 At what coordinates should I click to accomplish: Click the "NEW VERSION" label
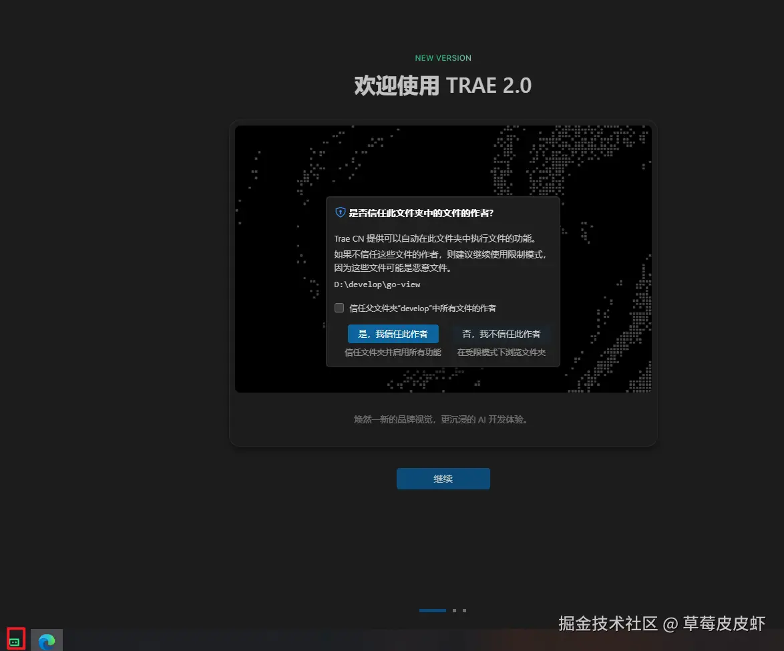tap(443, 58)
